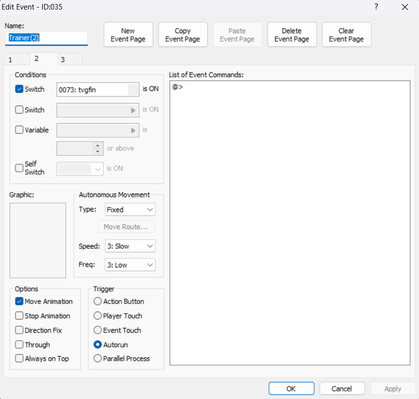Open the movement Speed dropdown
Screen dimensions: 419x399
130,246
